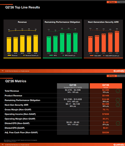Click the orange NGS ARR Growth y/y legend dot
The width and height of the screenshot is (125, 146).
pos(104,56)
